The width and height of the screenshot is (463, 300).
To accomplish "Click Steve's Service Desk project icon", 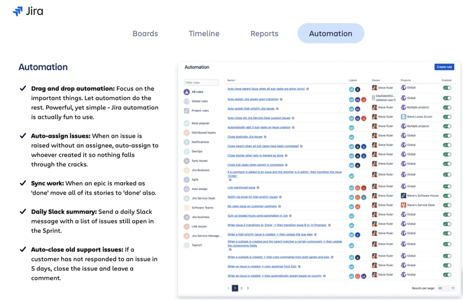I will (x=404, y=205).
